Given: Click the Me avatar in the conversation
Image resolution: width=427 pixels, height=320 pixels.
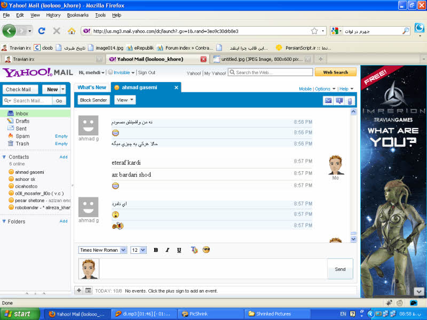Looking at the screenshot, I should coord(336,165).
